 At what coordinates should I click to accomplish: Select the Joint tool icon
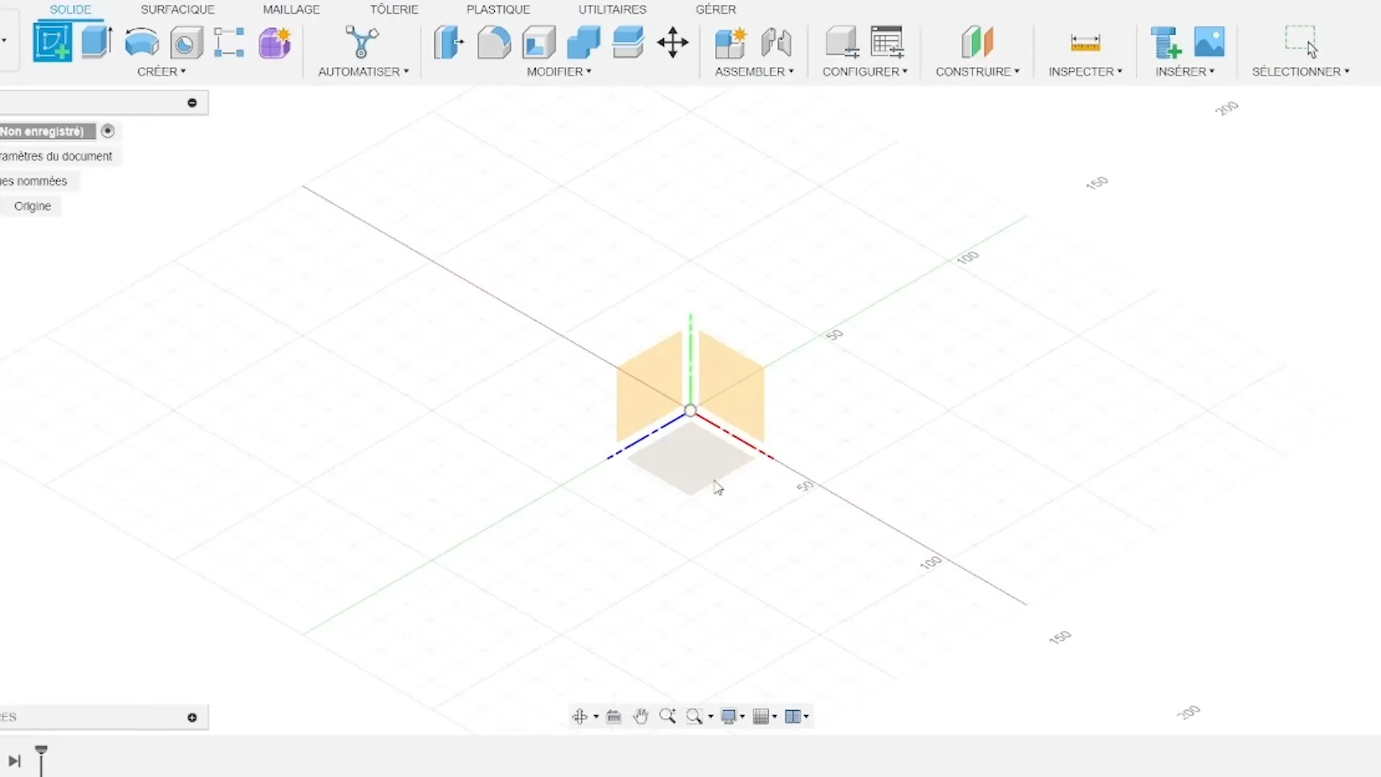pyautogui.click(x=776, y=43)
